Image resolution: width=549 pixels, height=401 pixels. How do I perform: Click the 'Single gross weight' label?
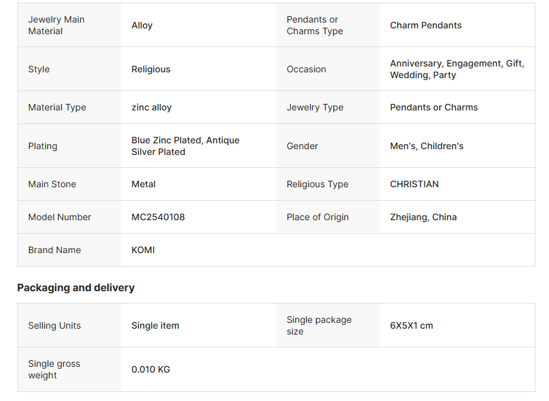[x=54, y=369]
